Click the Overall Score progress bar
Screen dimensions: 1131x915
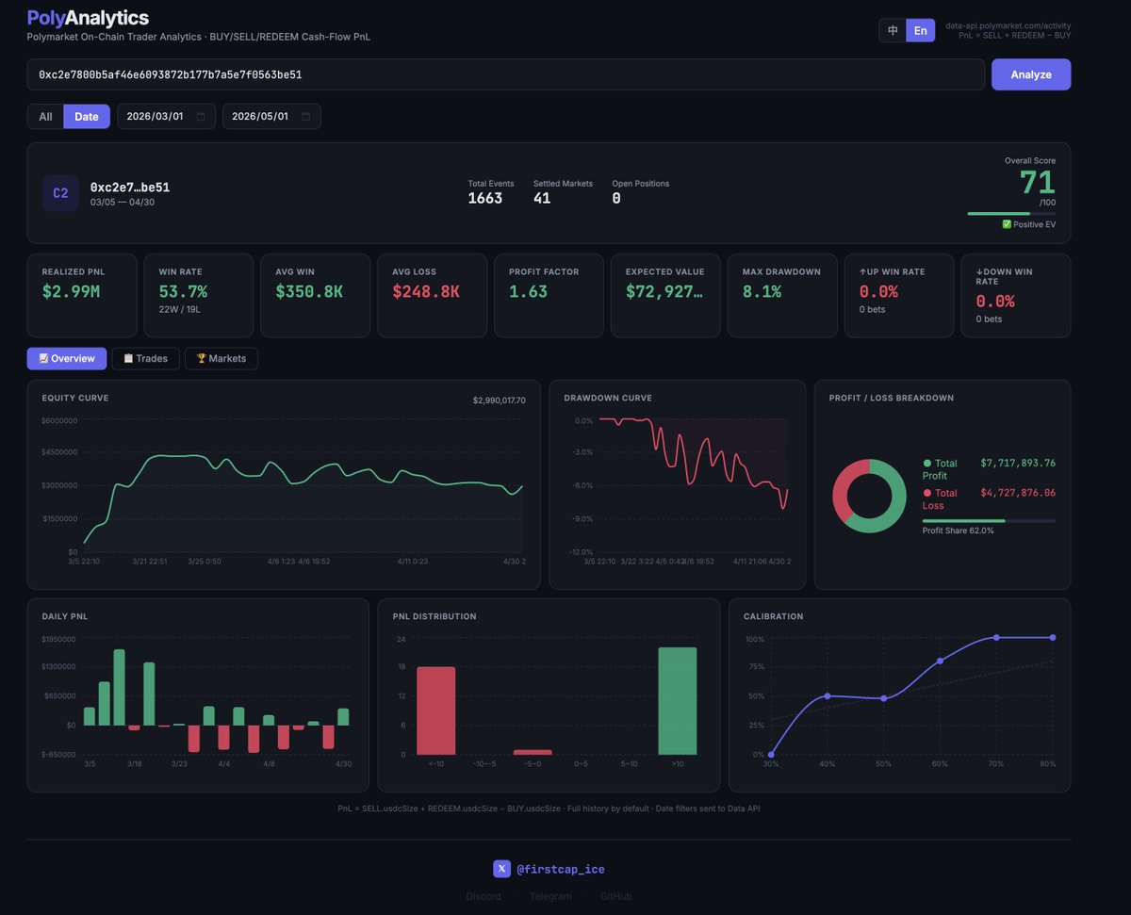tap(1011, 214)
